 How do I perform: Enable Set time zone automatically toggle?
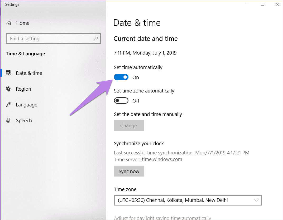click(121, 101)
